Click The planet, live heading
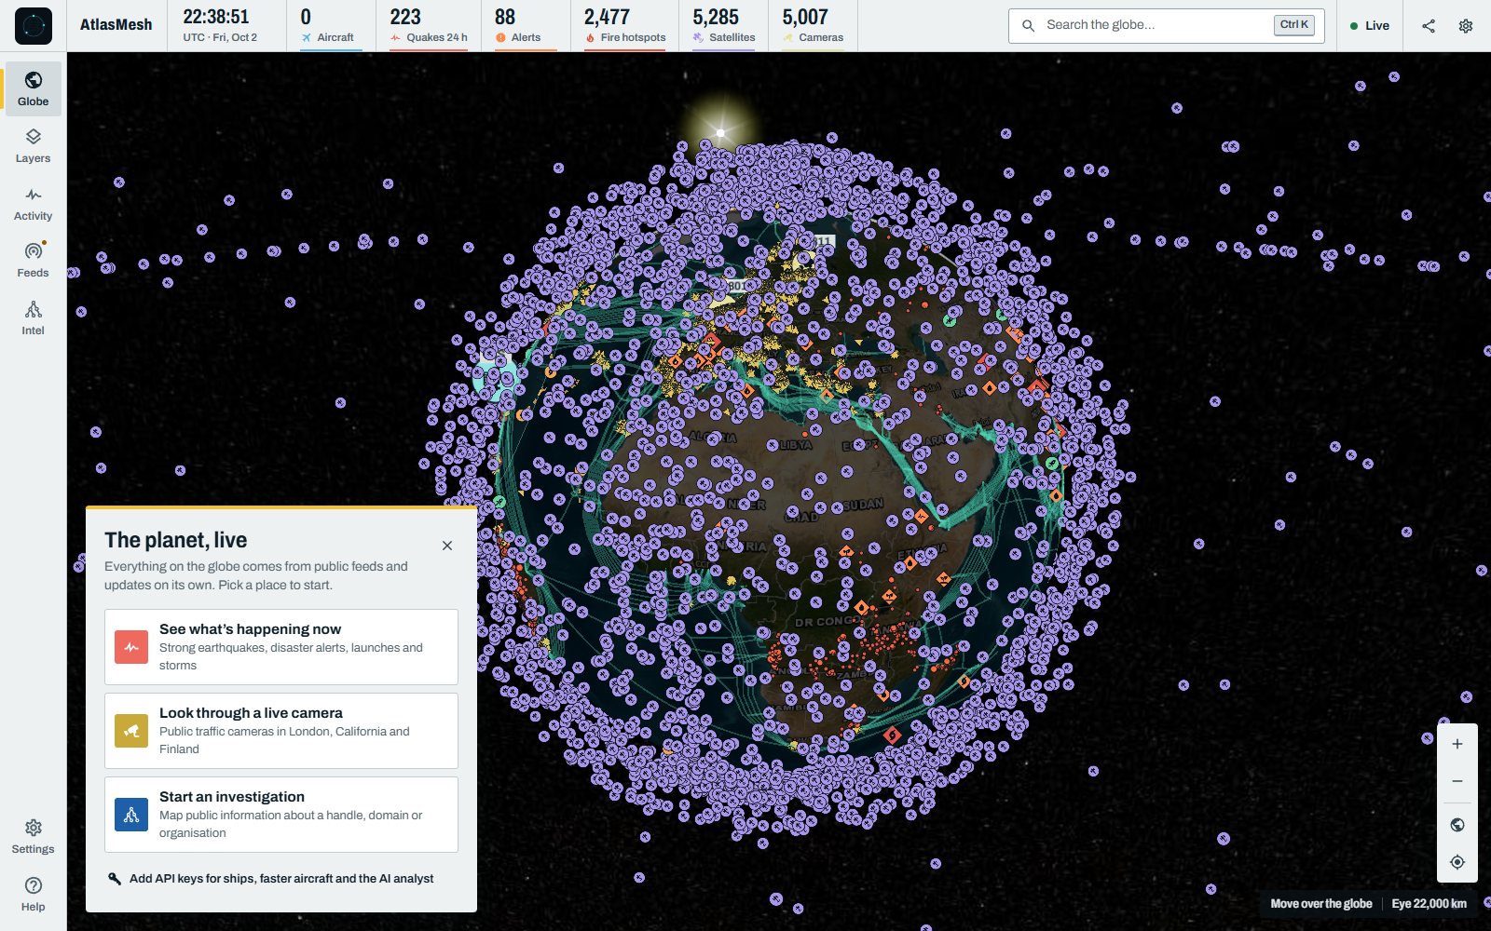This screenshot has height=931, width=1491. [175, 540]
